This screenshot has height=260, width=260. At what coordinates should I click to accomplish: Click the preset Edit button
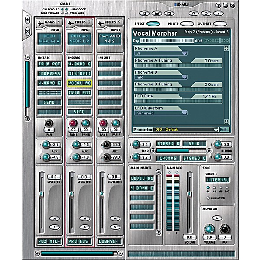(224, 130)
